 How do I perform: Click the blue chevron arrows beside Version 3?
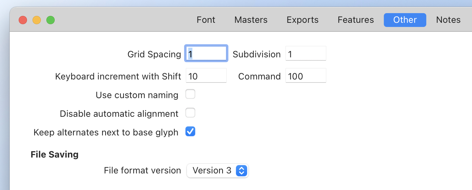click(x=241, y=171)
